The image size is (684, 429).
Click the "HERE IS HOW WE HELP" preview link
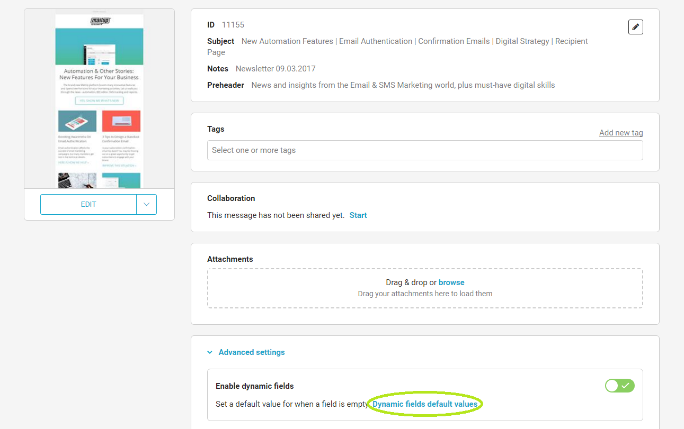tap(74, 162)
